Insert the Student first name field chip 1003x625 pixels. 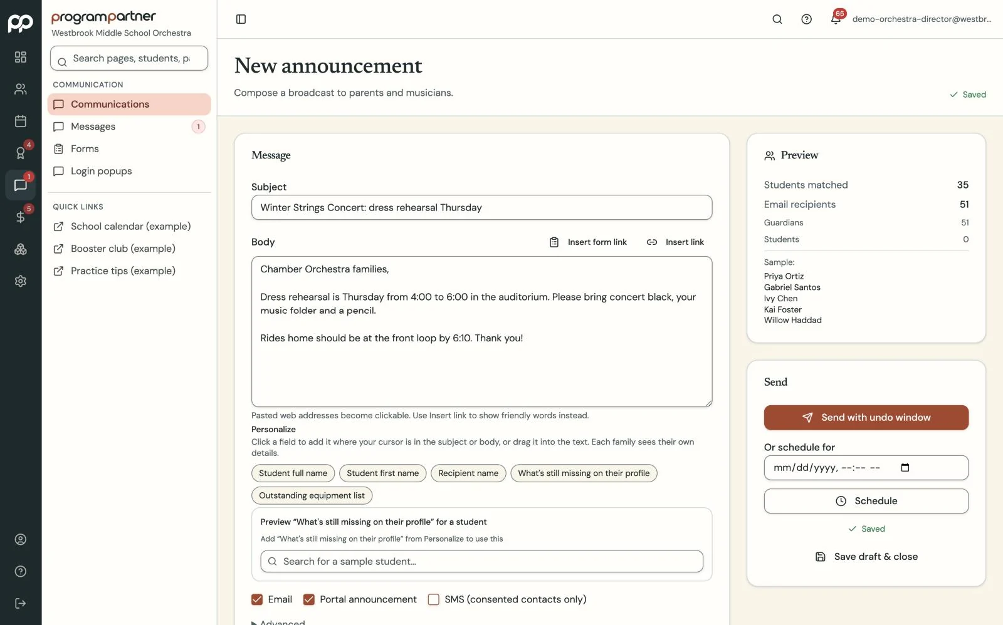[x=382, y=473]
